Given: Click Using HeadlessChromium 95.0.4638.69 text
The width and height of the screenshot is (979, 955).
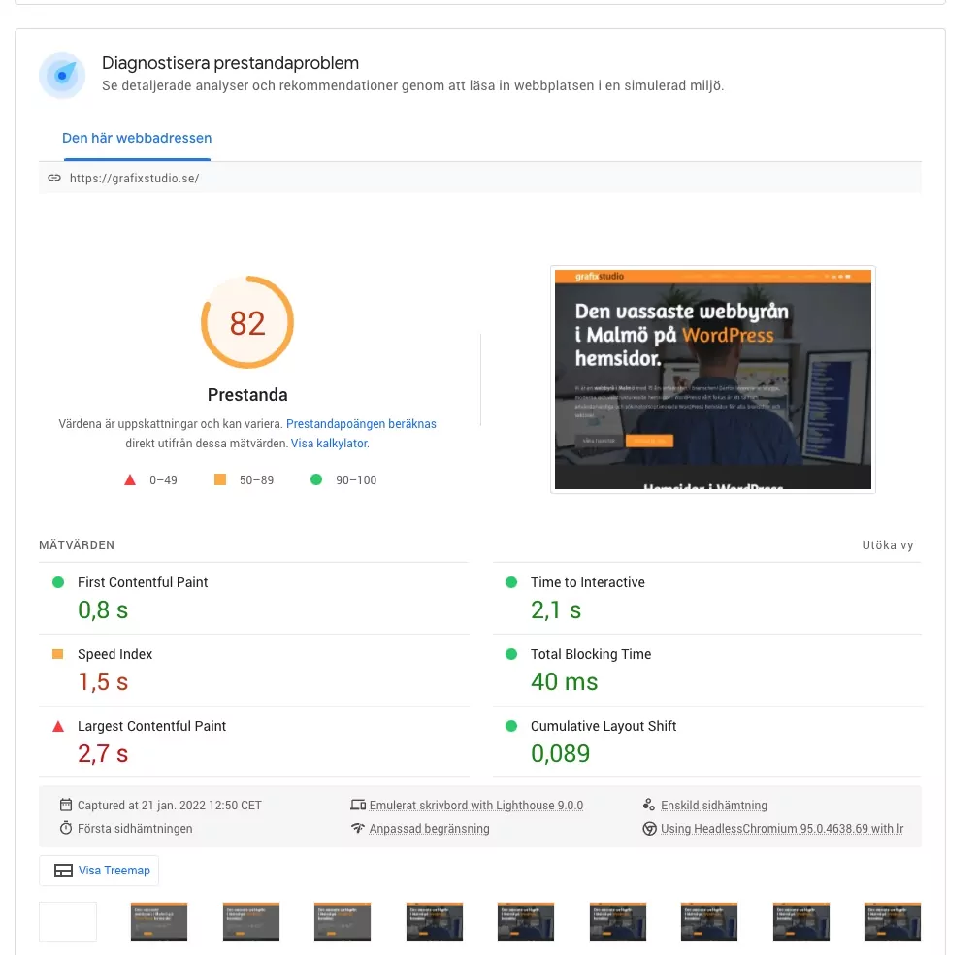Looking at the screenshot, I should [x=782, y=828].
